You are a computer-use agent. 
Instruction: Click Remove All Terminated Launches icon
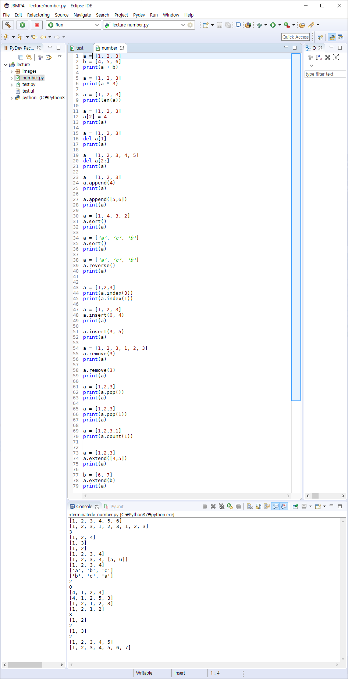[x=221, y=506]
